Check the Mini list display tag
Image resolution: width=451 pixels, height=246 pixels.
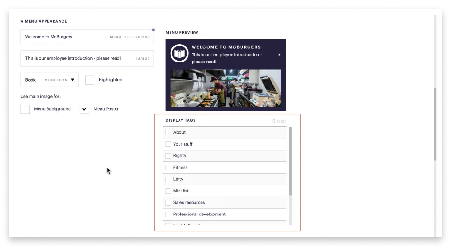click(x=168, y=191)
